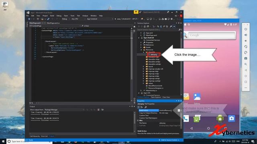
Task: Switch to MainPage.xaml.cs tab
Action: (x=53, y=23)
